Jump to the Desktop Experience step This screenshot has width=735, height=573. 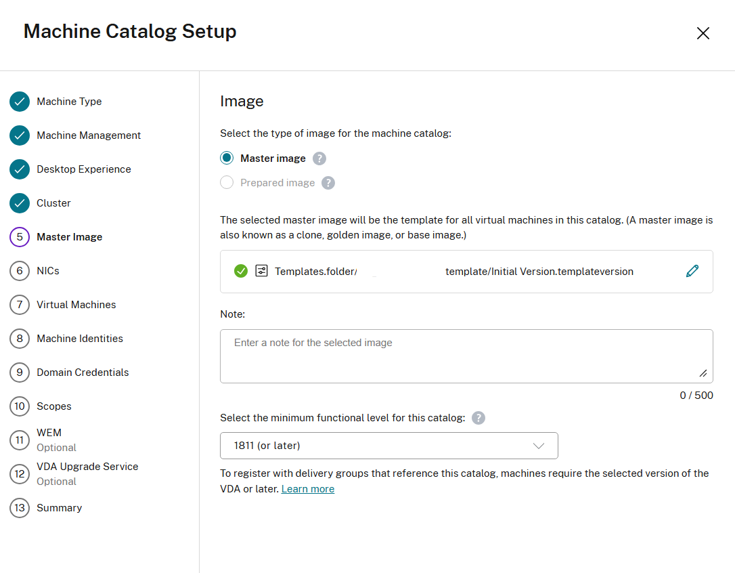click(84, 169)
